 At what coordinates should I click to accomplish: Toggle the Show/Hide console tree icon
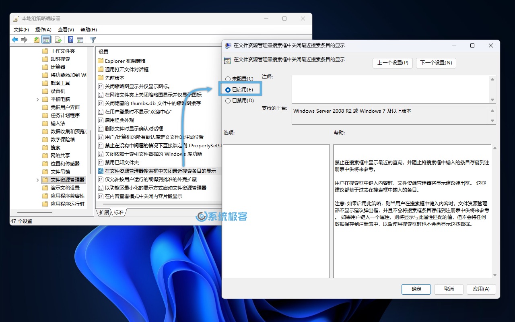coord(46,39)
